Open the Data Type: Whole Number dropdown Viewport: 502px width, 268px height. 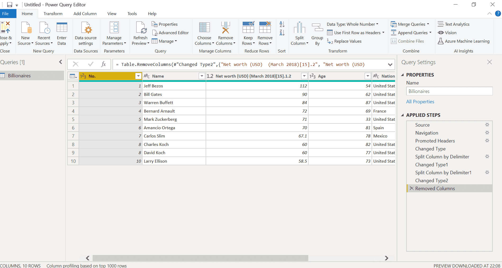click(352, 24)
